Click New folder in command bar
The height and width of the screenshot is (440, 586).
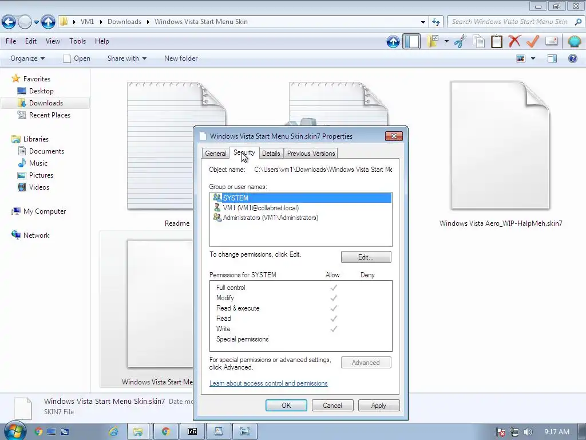[x=181, y=58]
